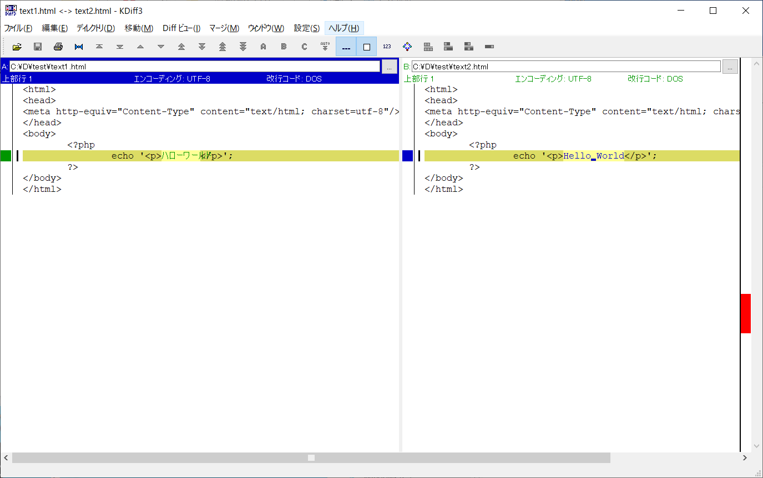763x478 pixels.
Task: Click the open folder icon in toolbar
Action: (x=17, y=47)
